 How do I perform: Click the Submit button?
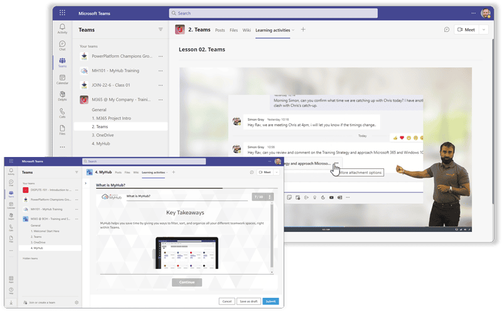[x=270, y=302]
